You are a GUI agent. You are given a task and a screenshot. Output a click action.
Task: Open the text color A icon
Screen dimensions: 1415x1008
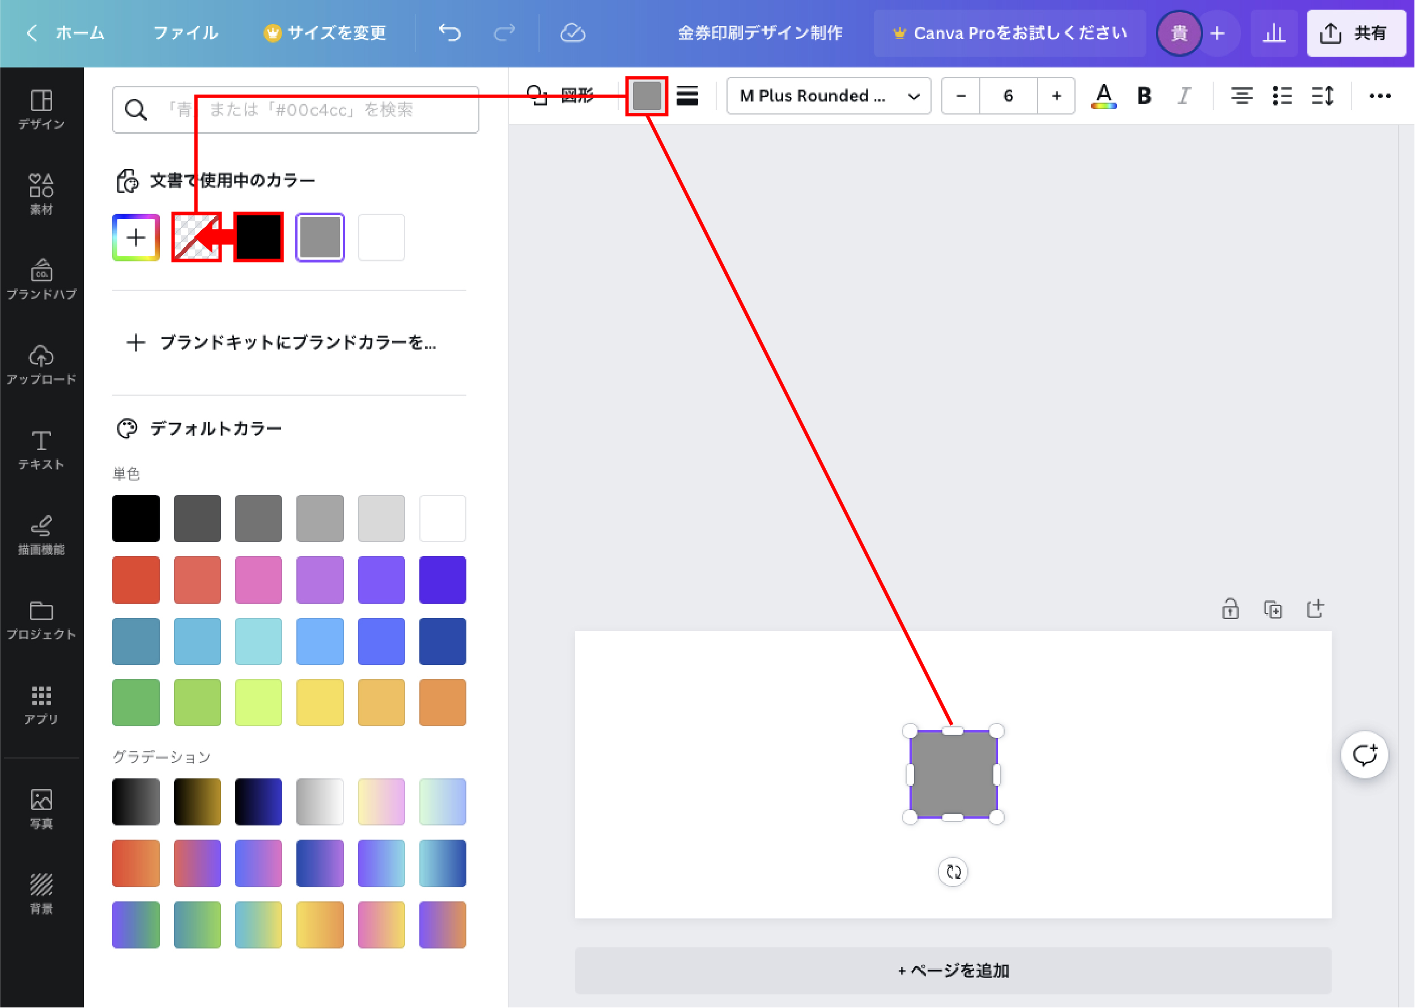(1103, 96)
